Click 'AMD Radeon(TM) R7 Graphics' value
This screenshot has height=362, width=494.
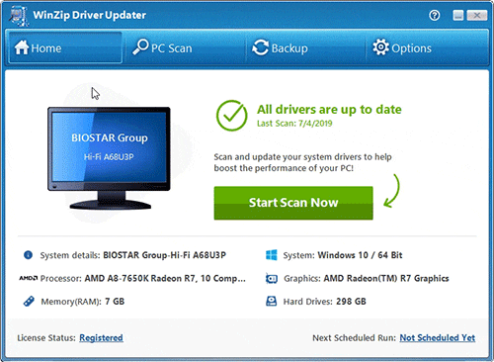(x=386, y=279)
